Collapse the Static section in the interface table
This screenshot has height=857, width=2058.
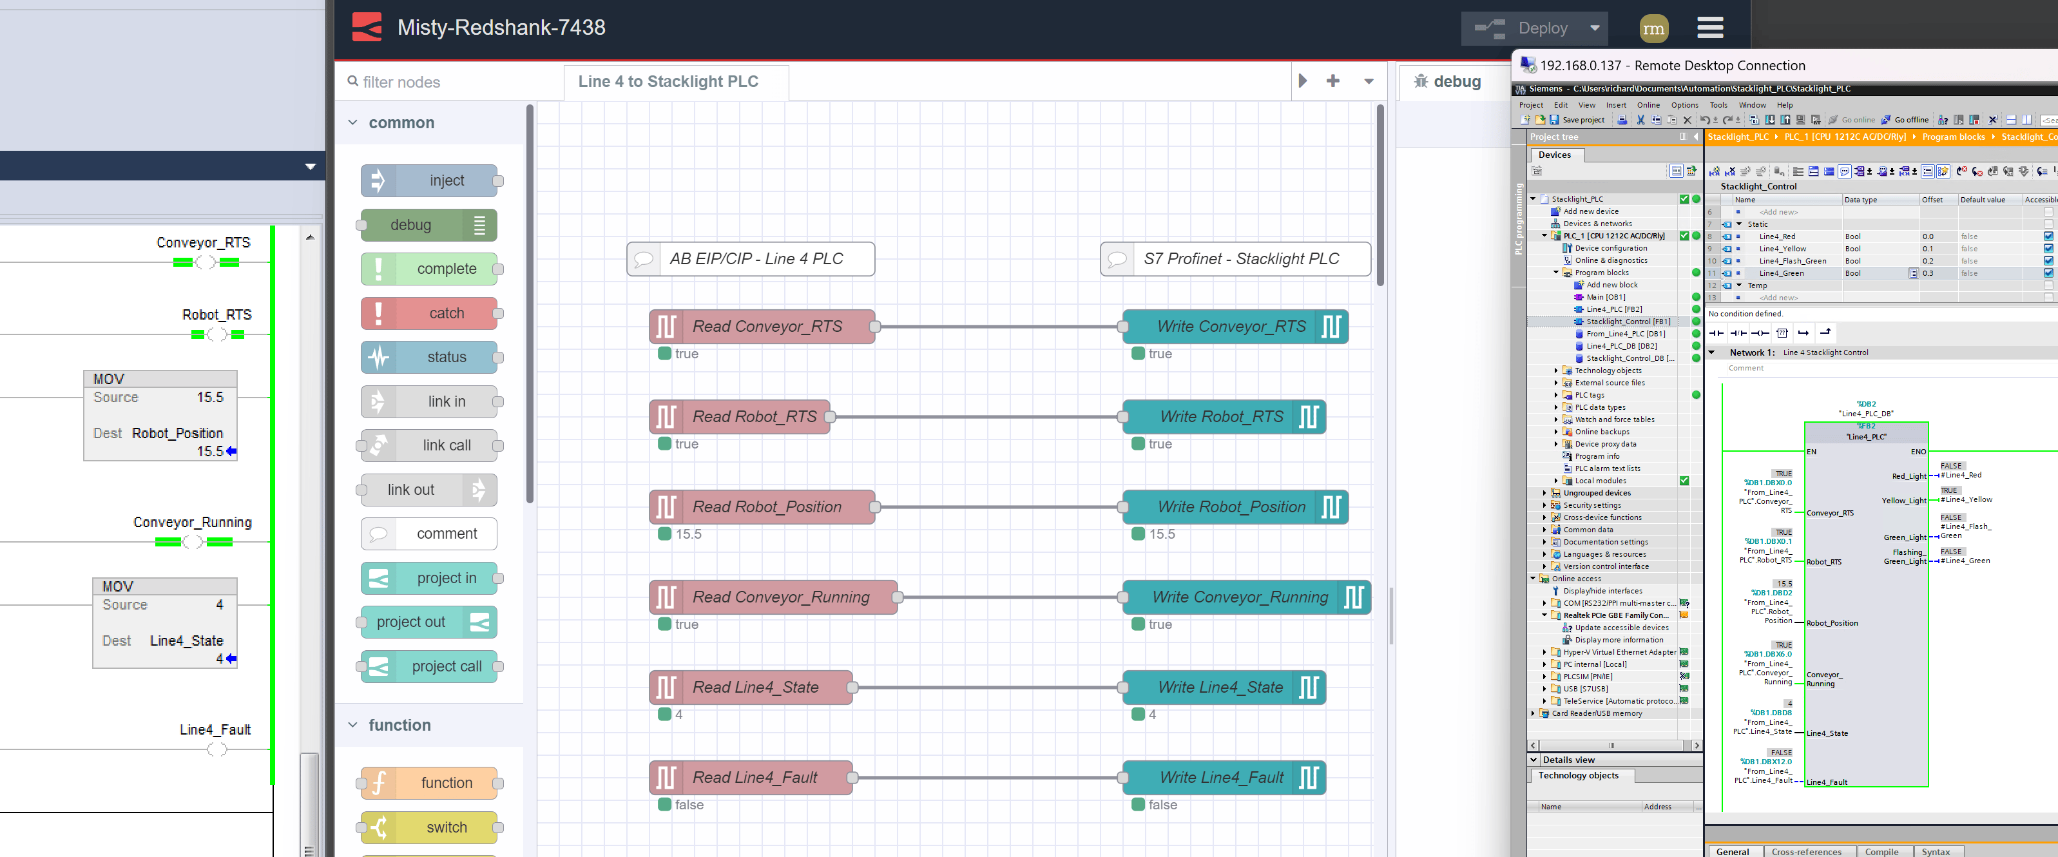(1739, 224)
